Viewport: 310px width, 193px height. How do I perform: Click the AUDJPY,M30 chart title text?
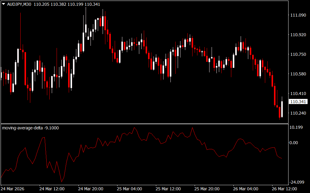[19, 4]
